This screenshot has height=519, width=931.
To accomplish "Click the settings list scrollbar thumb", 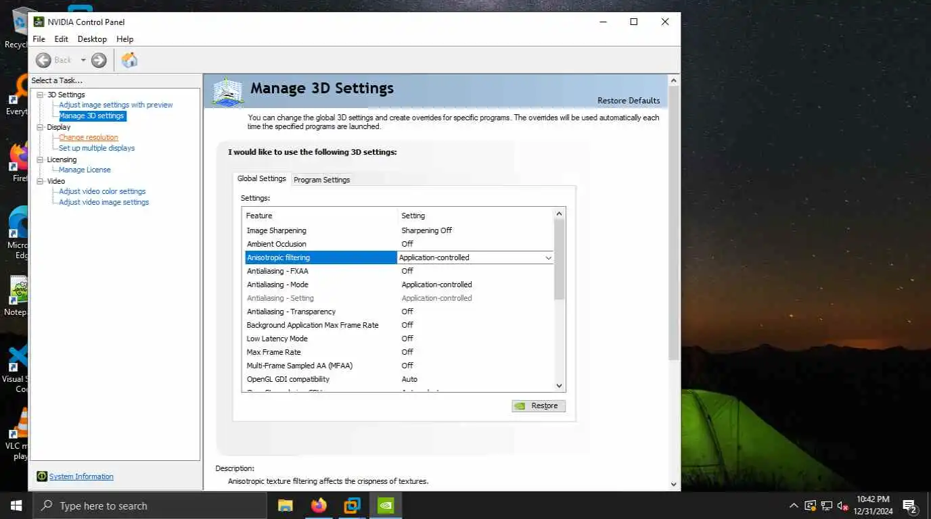I will tap(559, 259).
